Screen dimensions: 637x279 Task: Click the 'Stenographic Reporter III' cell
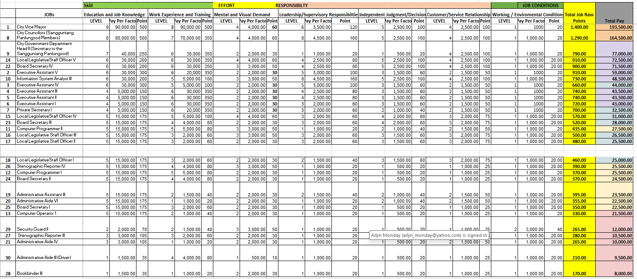[x=49, y=236]
